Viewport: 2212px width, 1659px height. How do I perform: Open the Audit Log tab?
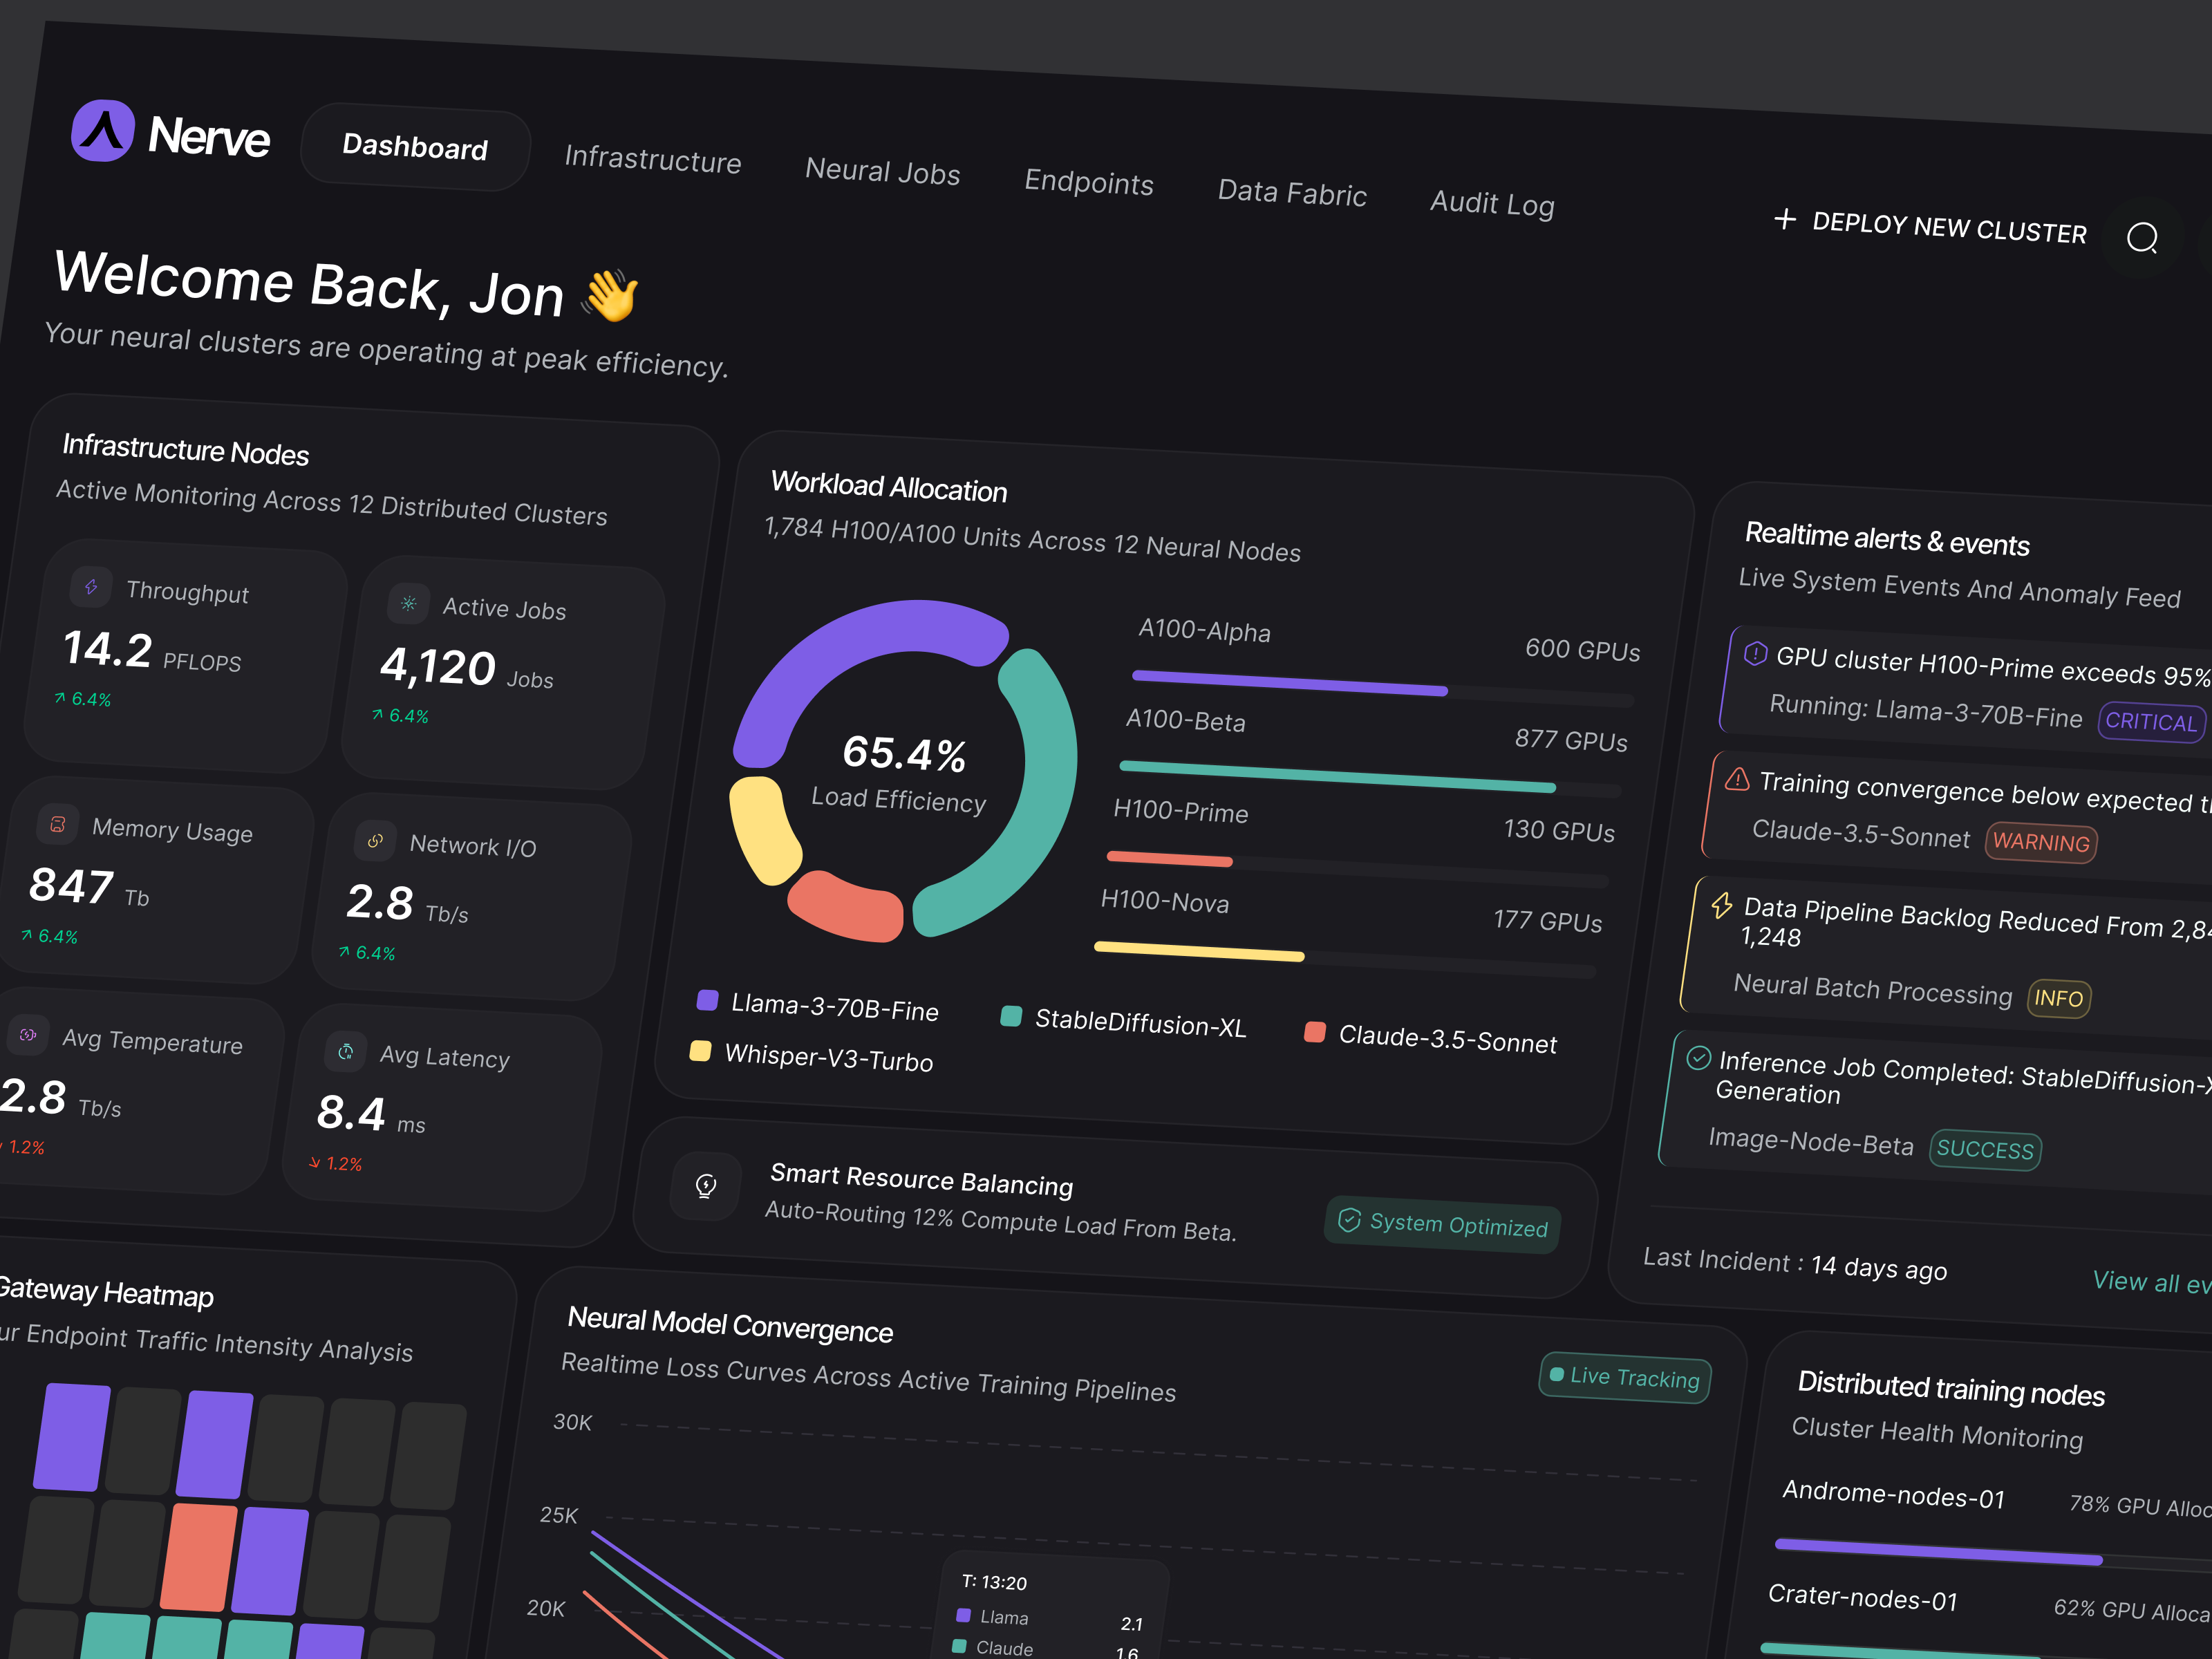1492,203
